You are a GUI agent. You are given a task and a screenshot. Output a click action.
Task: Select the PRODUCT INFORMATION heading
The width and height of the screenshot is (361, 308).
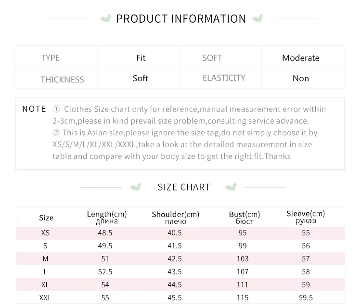click(x=181, y=19)
